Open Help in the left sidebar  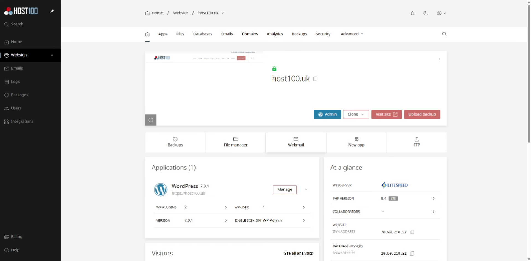pyautogui.click(x=30, y=250)
